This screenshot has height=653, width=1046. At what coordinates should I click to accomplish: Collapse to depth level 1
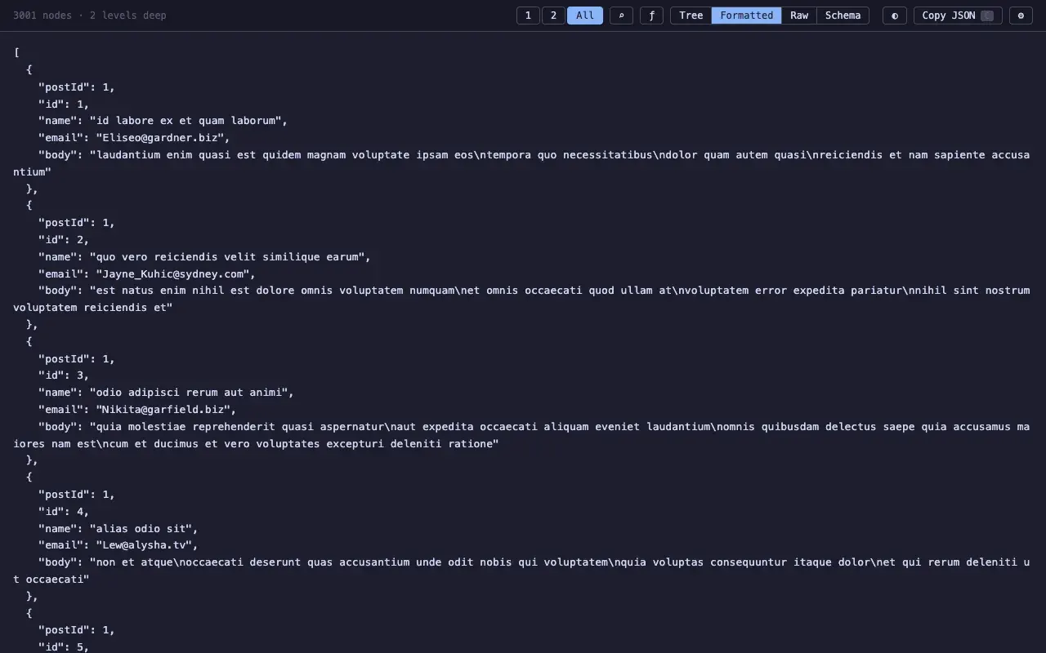click(528, 16)
